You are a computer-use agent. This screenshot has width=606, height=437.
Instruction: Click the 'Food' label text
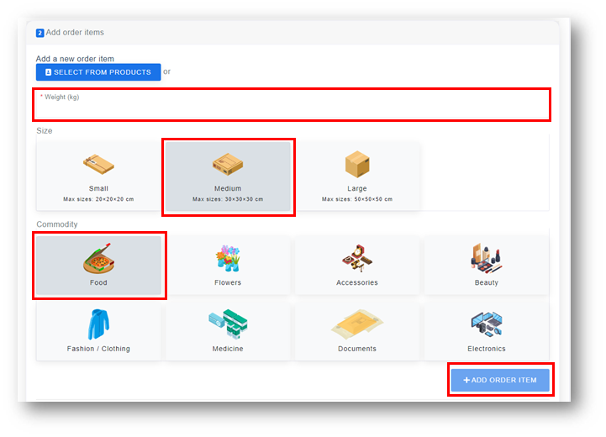(x=98, y=282)
